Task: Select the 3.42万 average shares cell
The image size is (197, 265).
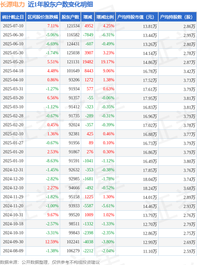Action: pos(189,71)
